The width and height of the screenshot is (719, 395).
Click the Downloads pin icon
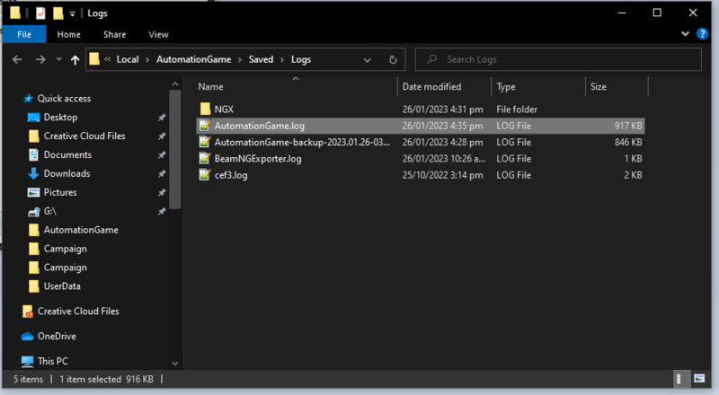coord(162,173)
